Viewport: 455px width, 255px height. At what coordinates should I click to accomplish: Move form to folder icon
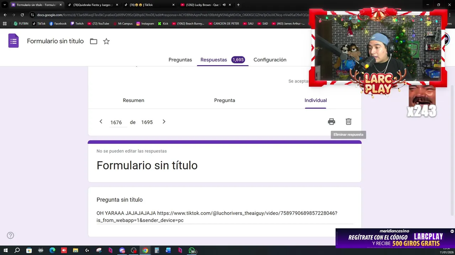click(93, 41)
